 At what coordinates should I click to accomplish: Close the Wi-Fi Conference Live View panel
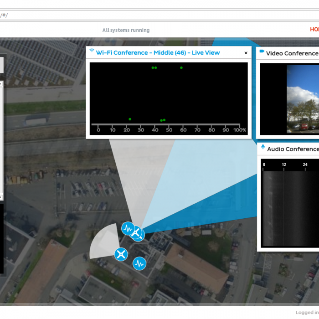coord(246,53)
